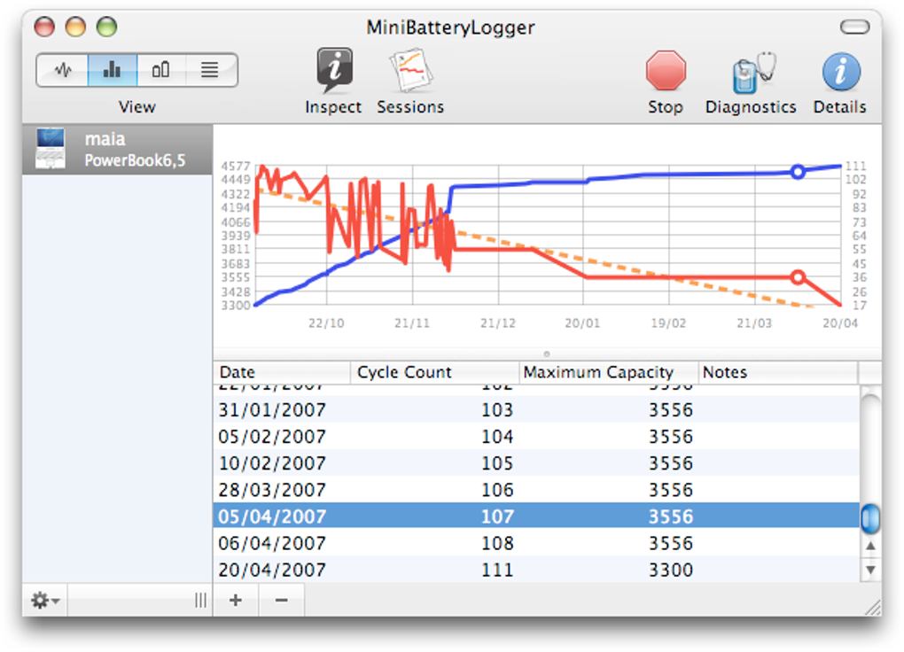
Task: Remove the selected entry with minus
Action: tap(281, 600)
